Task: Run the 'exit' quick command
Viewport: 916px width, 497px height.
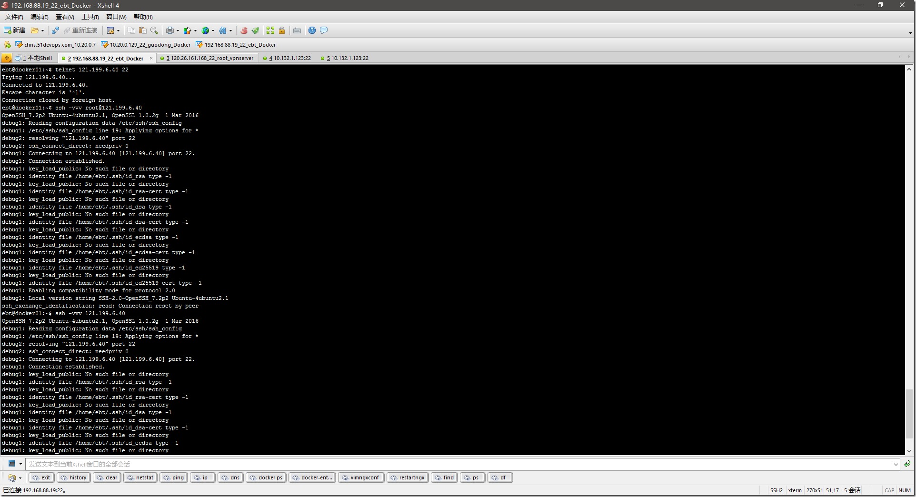Action: tap(41, 477)
